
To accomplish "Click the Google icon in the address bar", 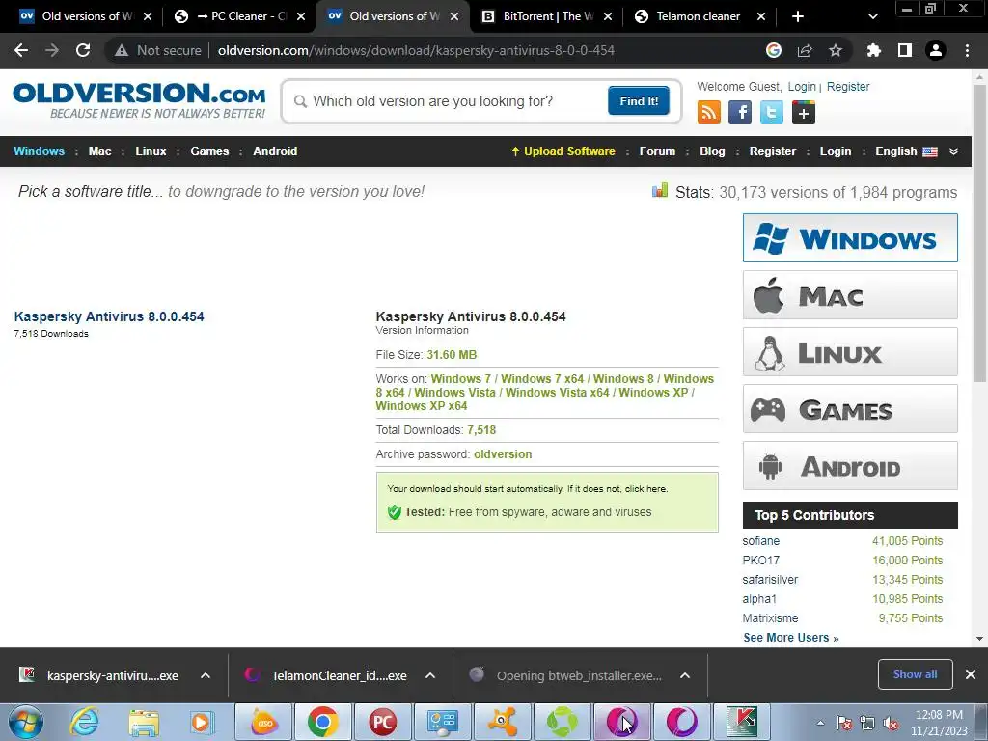I will [774, 50].
